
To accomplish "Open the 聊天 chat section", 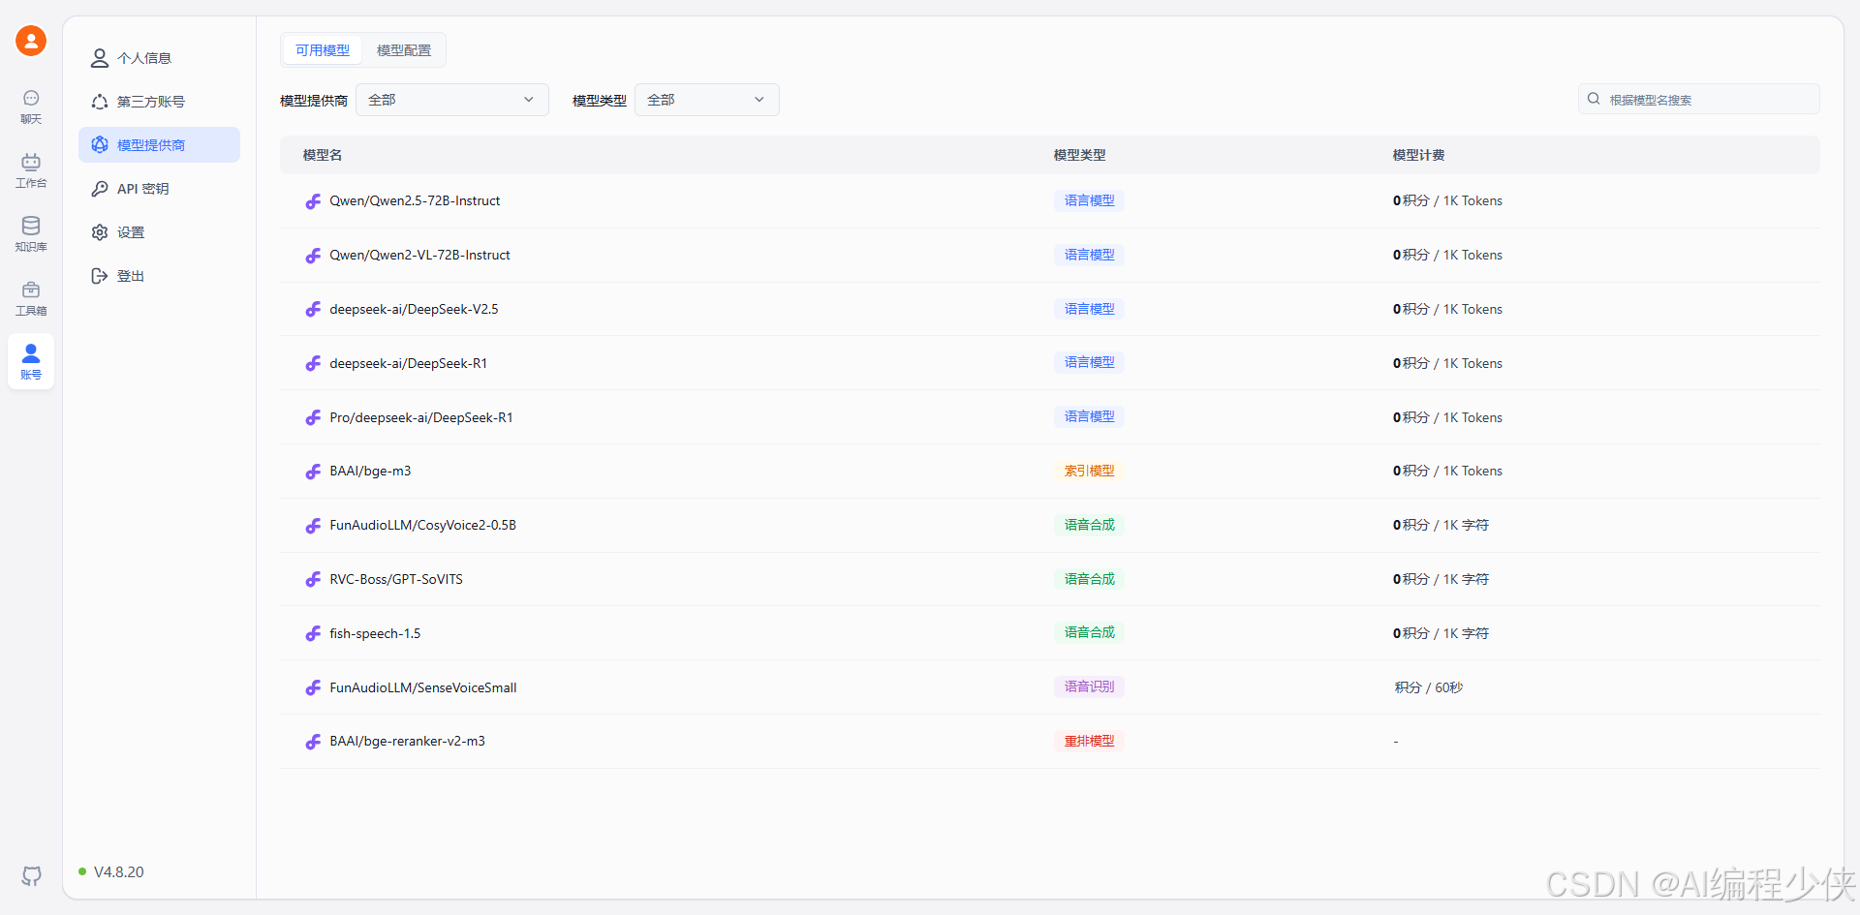I will point(31,107).
